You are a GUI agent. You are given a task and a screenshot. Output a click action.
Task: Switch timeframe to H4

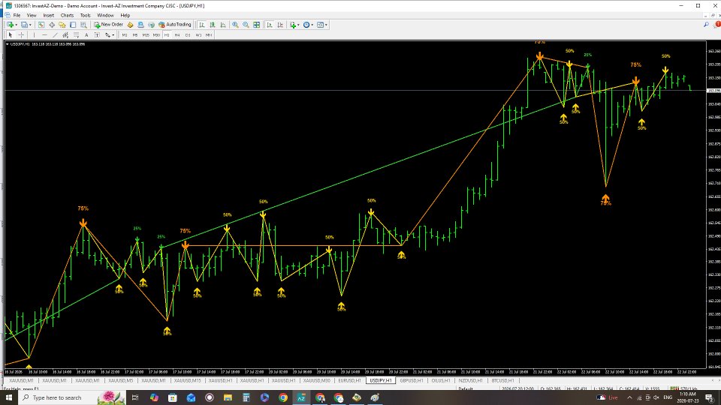click(x=177, y=35)
